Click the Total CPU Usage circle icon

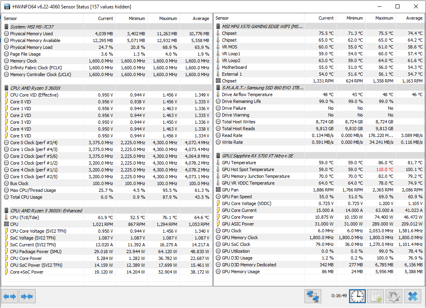click(6, 197)
